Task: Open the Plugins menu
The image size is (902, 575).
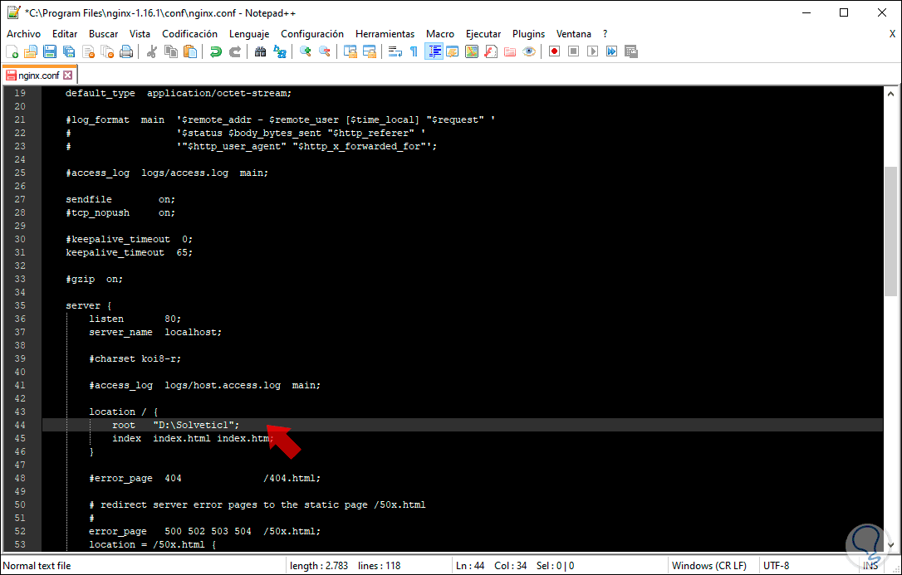Action: [529, 34]
